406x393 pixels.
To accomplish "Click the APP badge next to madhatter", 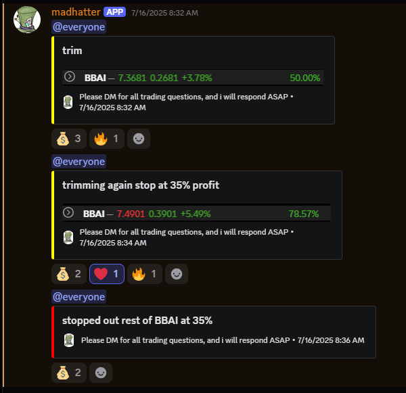I will tap(115, 12).
